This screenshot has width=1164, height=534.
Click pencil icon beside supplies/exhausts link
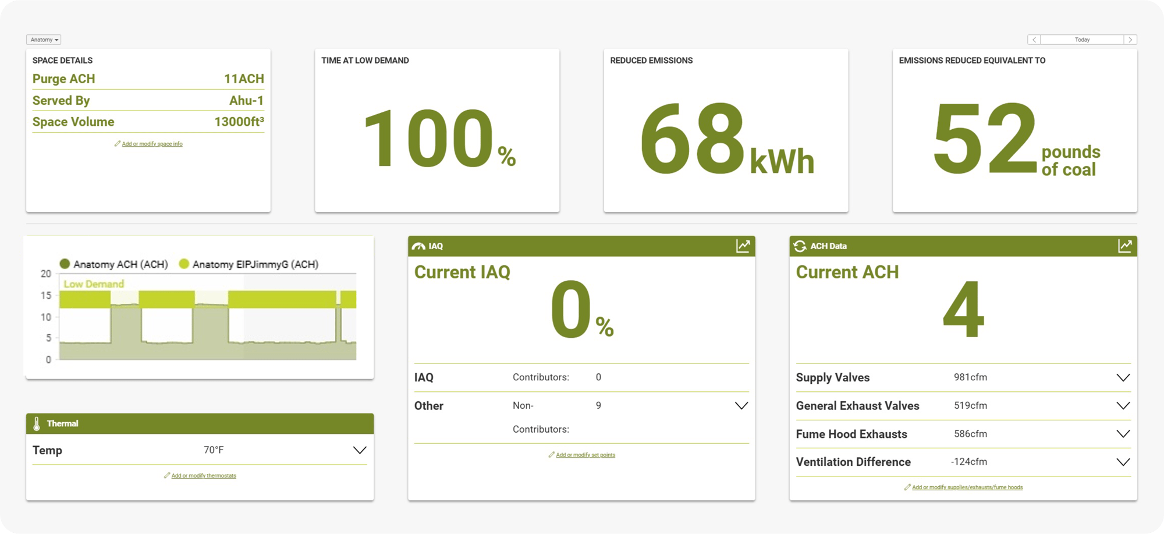[907, 487]
